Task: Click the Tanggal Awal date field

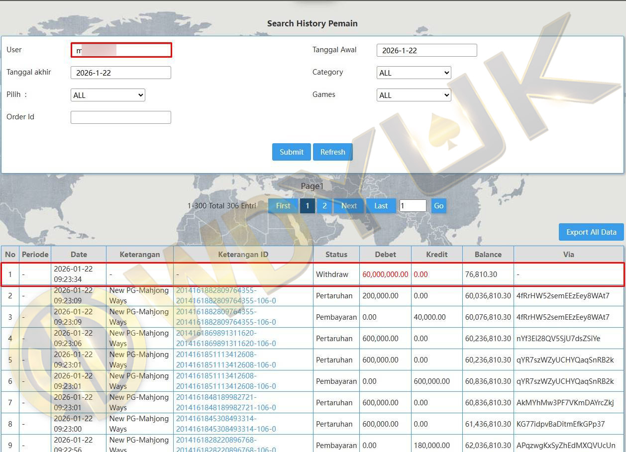Action: [x=426, y=50]
